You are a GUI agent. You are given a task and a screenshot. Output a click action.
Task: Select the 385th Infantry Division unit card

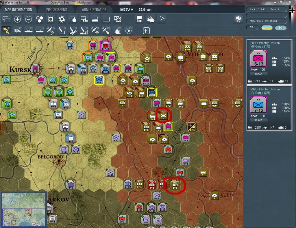(x=269, y=62)
